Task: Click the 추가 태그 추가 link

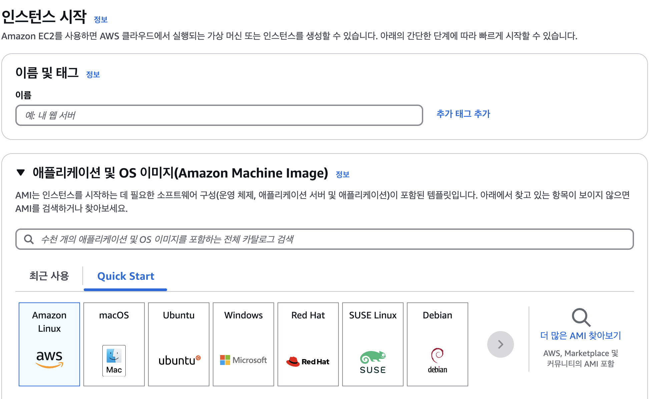Action: (x=463, y=114)
